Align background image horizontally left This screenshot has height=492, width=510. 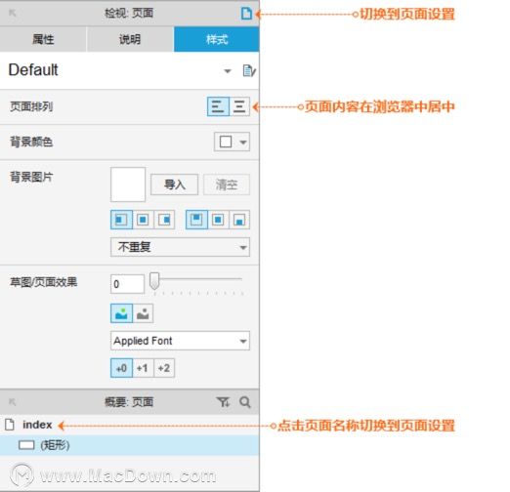tap(121, 220)
